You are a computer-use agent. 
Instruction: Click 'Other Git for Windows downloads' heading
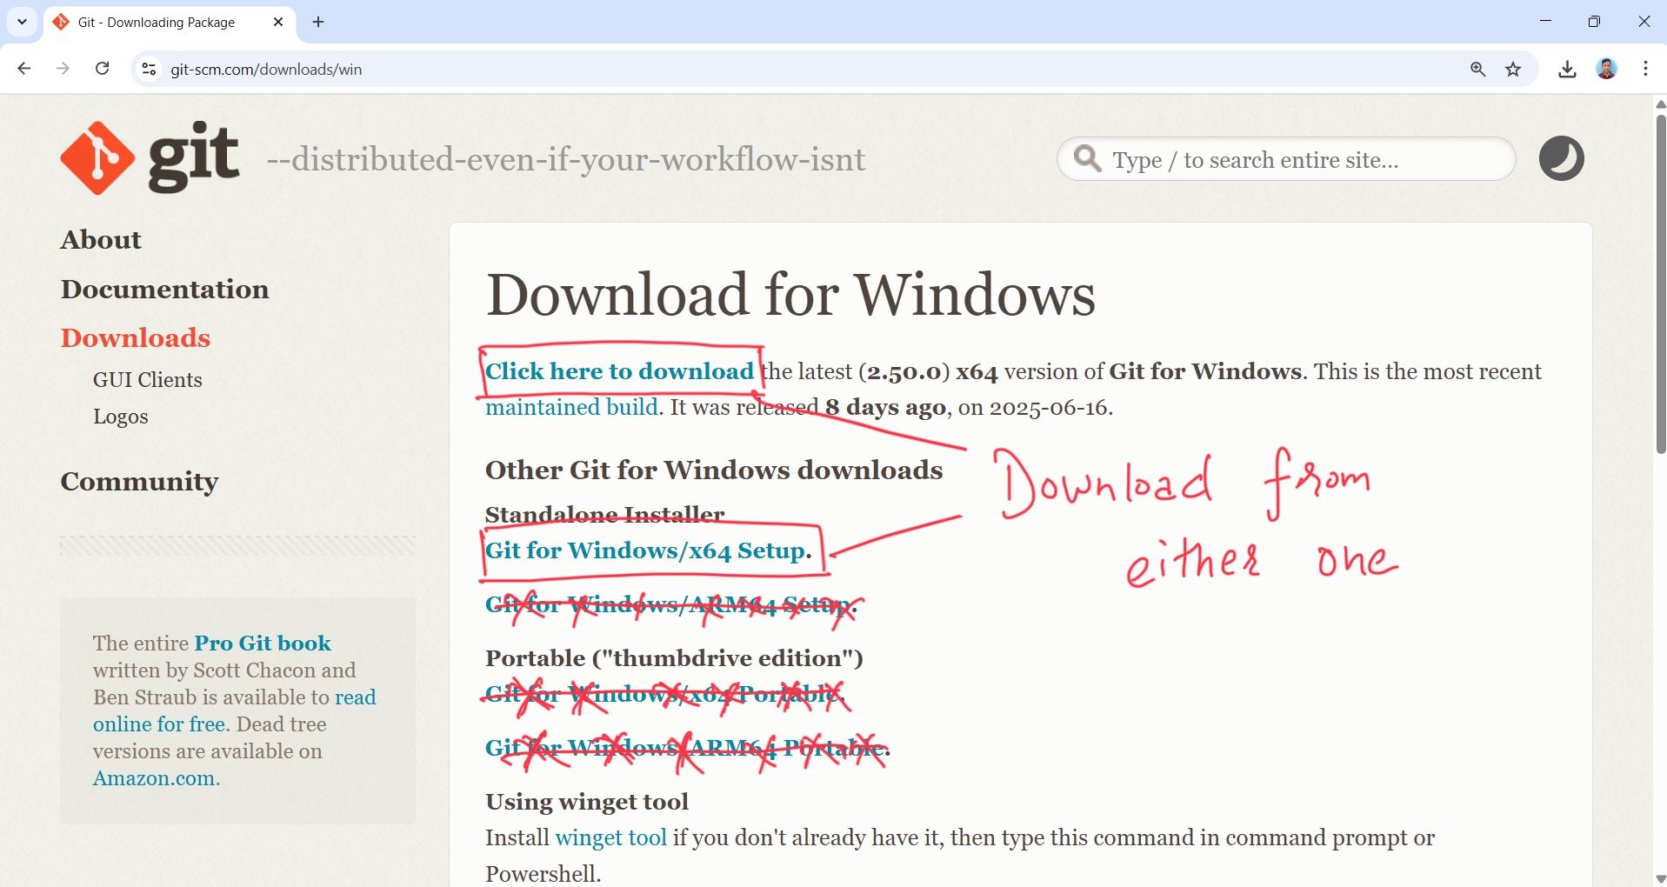pos(714,470)
